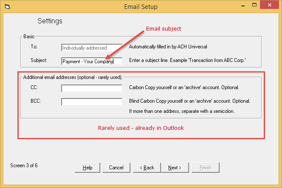Click the Email Setup window icon
The image size is (282, 188).
pos(7,7)
